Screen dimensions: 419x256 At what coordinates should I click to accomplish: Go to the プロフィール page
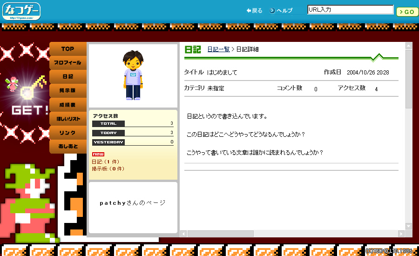pyautogui.click(x=68, y=62)
